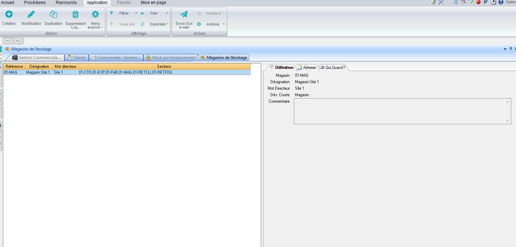This screenshot has width=516, height=247.
Task: Click into the Commentaire text area
Action: (x=399, y=111)
